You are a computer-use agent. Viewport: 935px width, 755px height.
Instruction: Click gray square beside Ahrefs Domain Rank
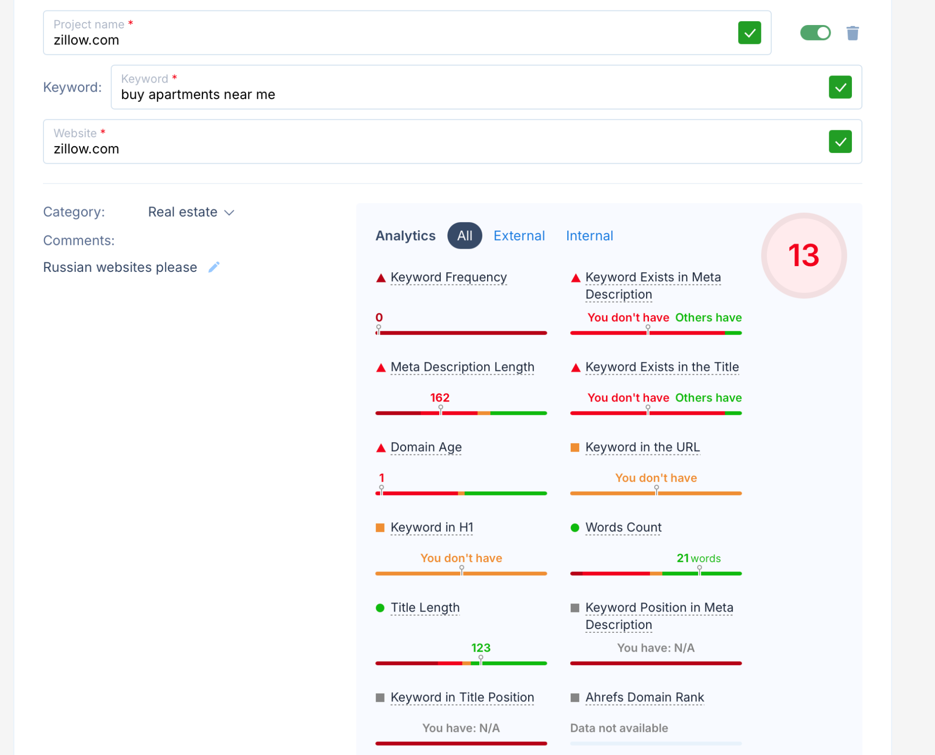point(575,697)
